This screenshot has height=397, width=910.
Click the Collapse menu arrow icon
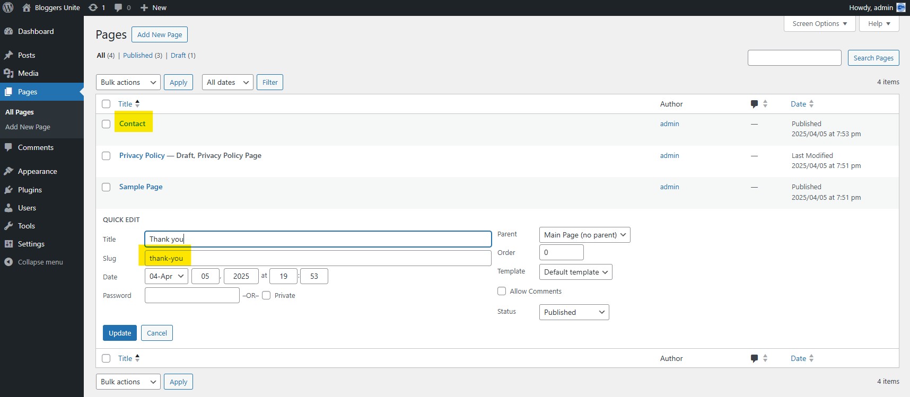[x=8, y=262]
